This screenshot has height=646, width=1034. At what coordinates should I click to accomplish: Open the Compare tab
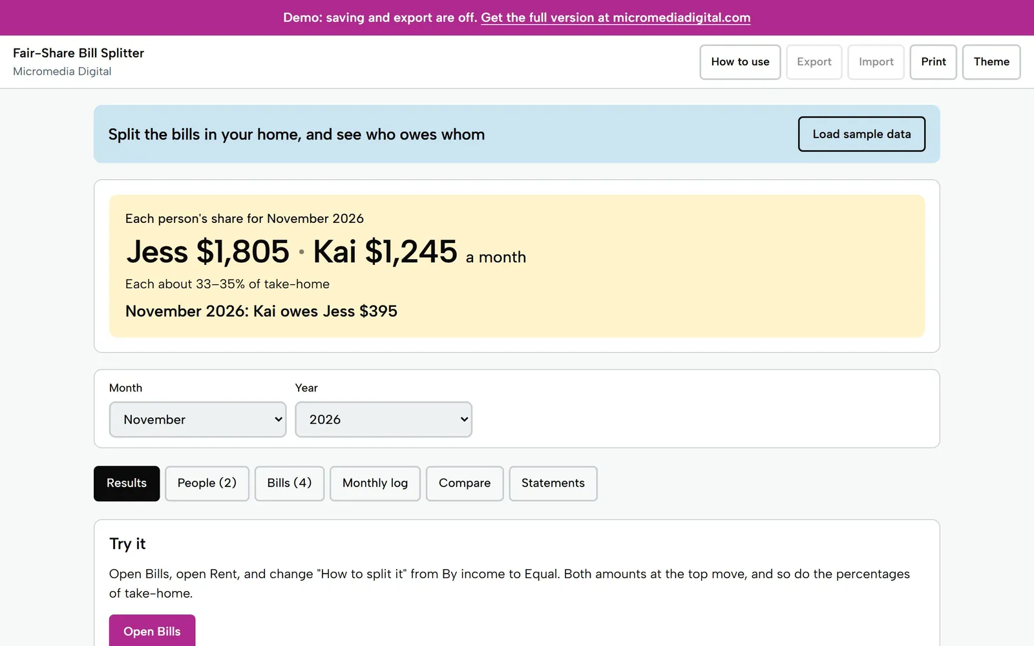tap(465, 483)
